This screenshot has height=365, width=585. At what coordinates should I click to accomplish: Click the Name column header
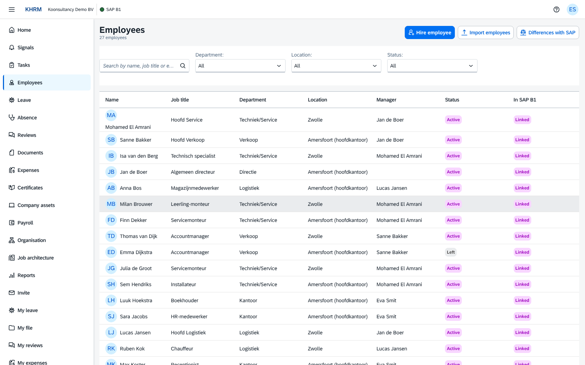tap(112, 100)
